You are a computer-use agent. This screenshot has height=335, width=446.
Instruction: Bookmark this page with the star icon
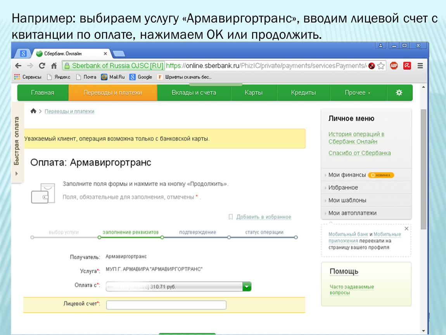click(x=381, y=66)
